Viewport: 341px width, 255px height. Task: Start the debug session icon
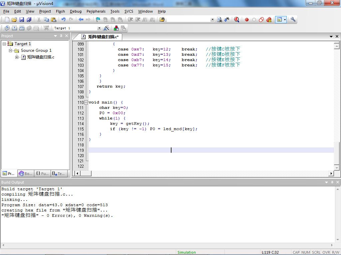[x=236, y=20]
